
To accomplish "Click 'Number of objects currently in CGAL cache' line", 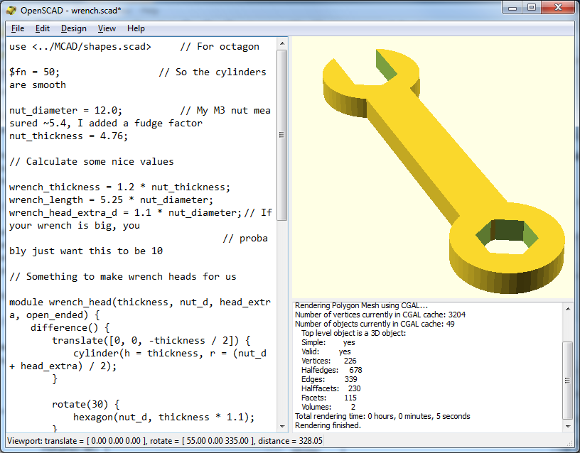I will [x=375, y=324].
